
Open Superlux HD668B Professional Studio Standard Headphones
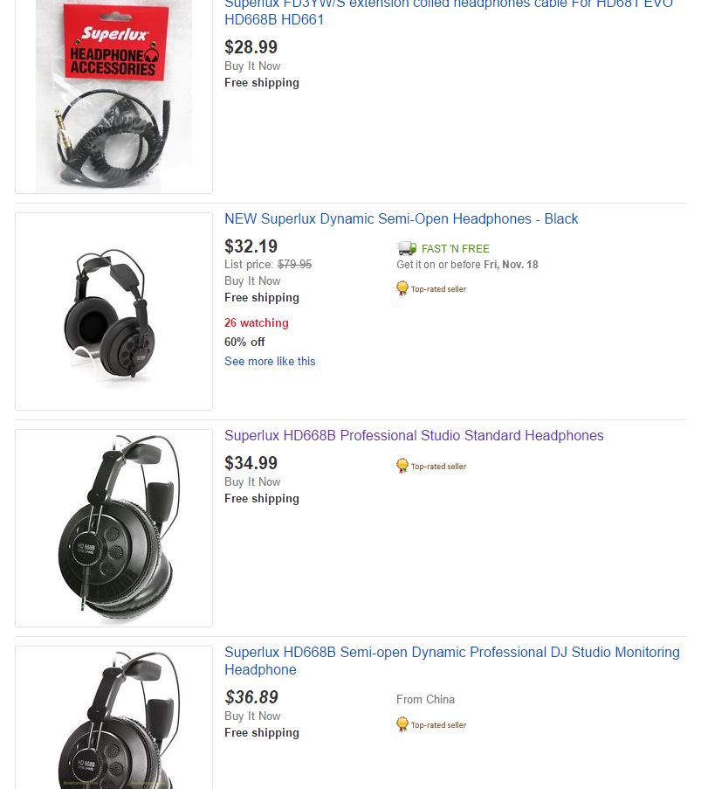[414, 435]
